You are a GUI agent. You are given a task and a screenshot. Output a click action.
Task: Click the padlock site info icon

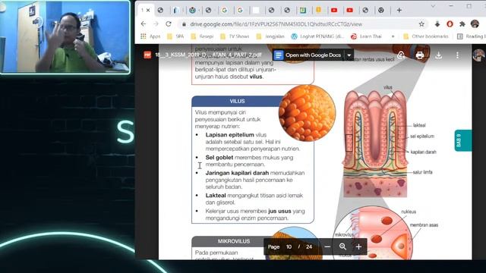[x=184, y=24]
